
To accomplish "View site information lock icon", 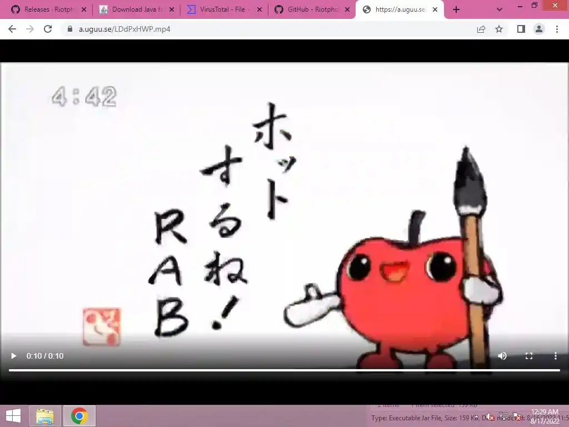I will click(x=70, y=29).
